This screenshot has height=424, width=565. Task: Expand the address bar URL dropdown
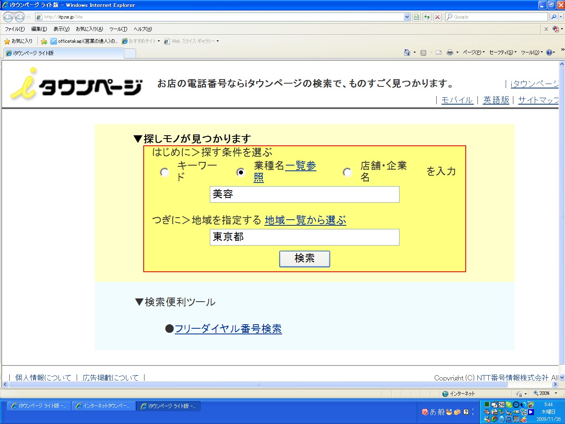407,17
